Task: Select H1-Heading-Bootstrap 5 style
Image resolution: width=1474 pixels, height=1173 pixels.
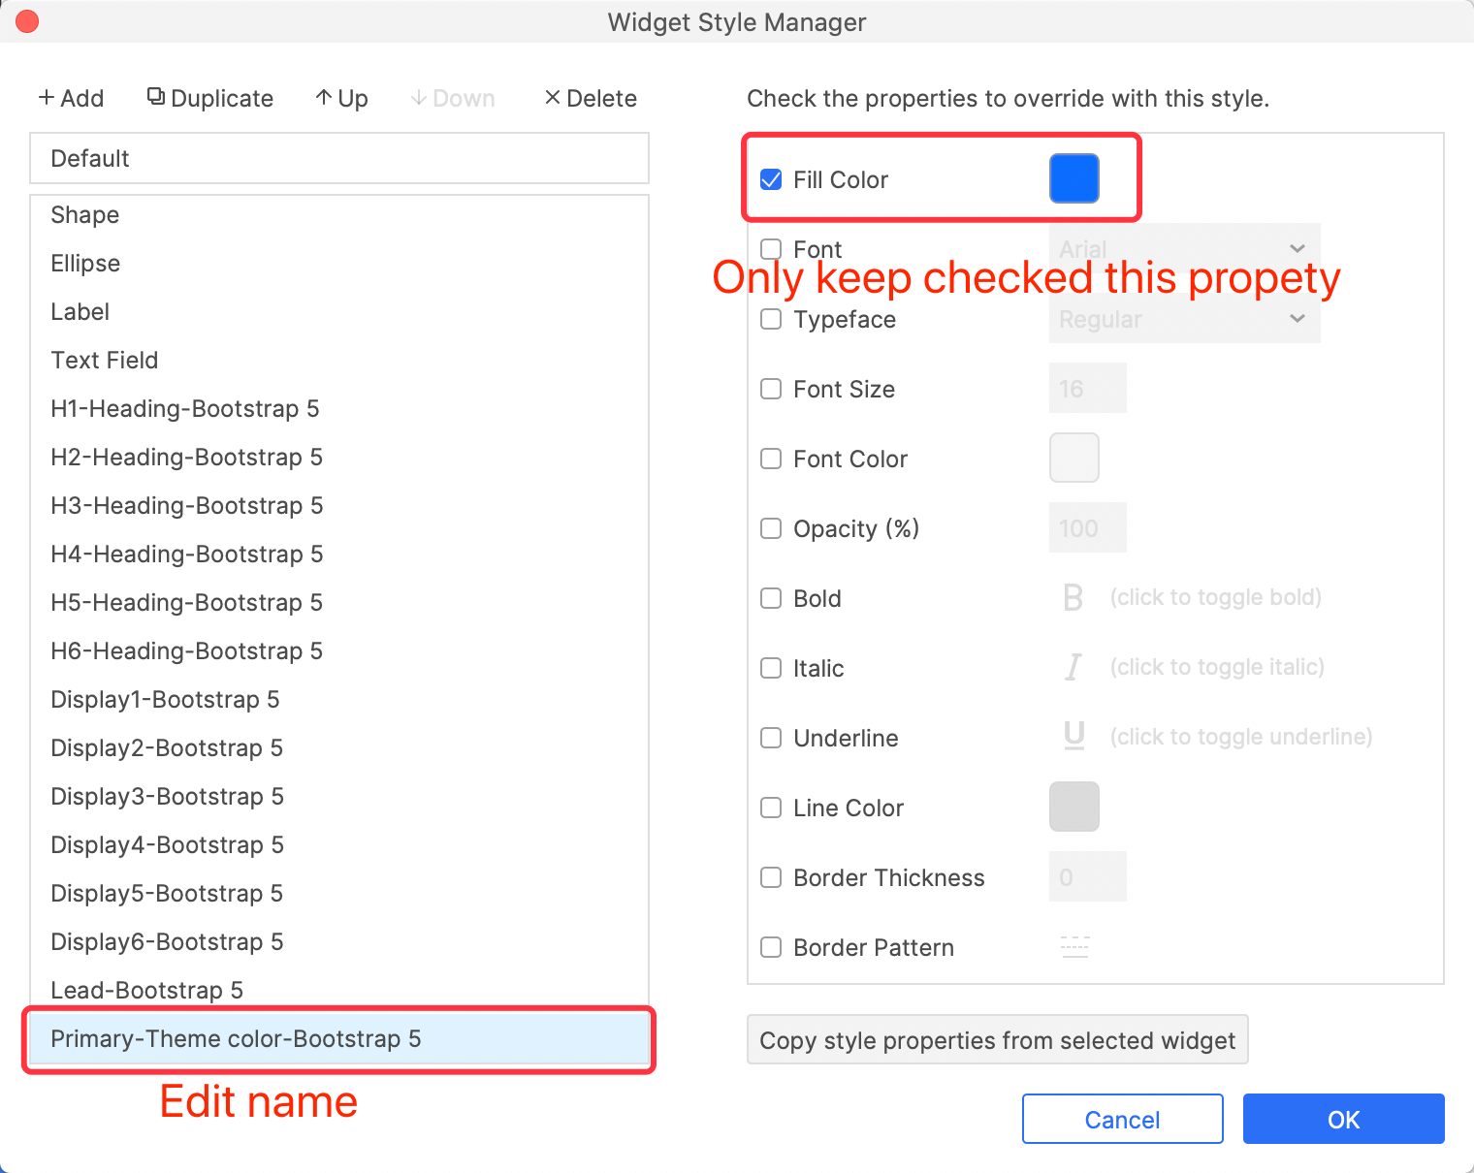Action: point(184,408)
